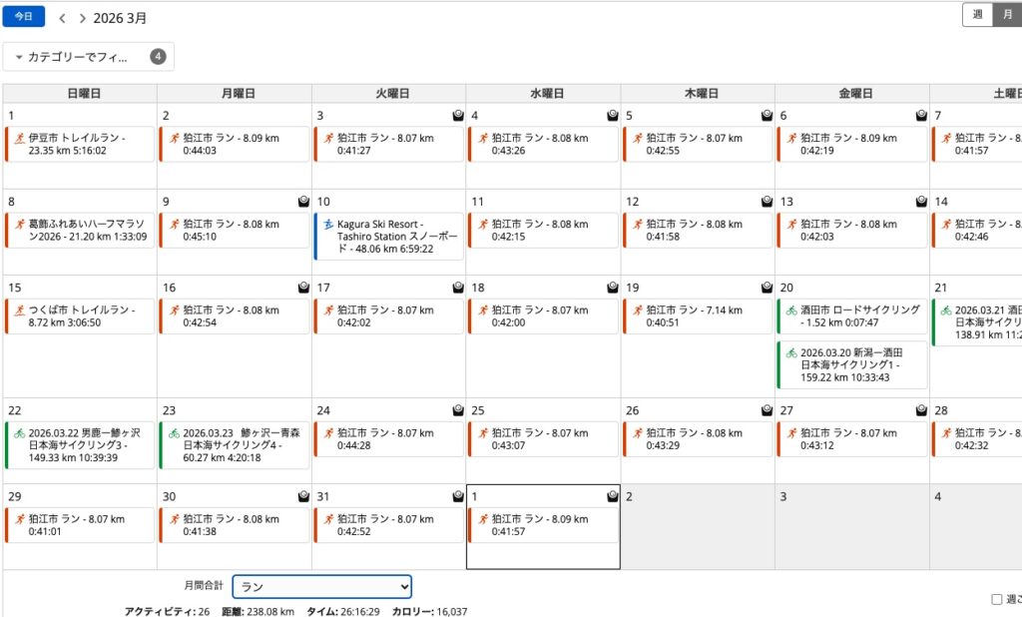The image size is (1022, 617).
Task: Click the weight scale icon on March 30
Action: tap(303, 495)
